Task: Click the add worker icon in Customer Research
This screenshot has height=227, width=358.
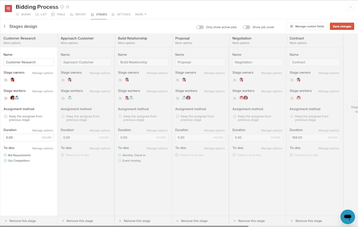Action: tap(6, 98)
